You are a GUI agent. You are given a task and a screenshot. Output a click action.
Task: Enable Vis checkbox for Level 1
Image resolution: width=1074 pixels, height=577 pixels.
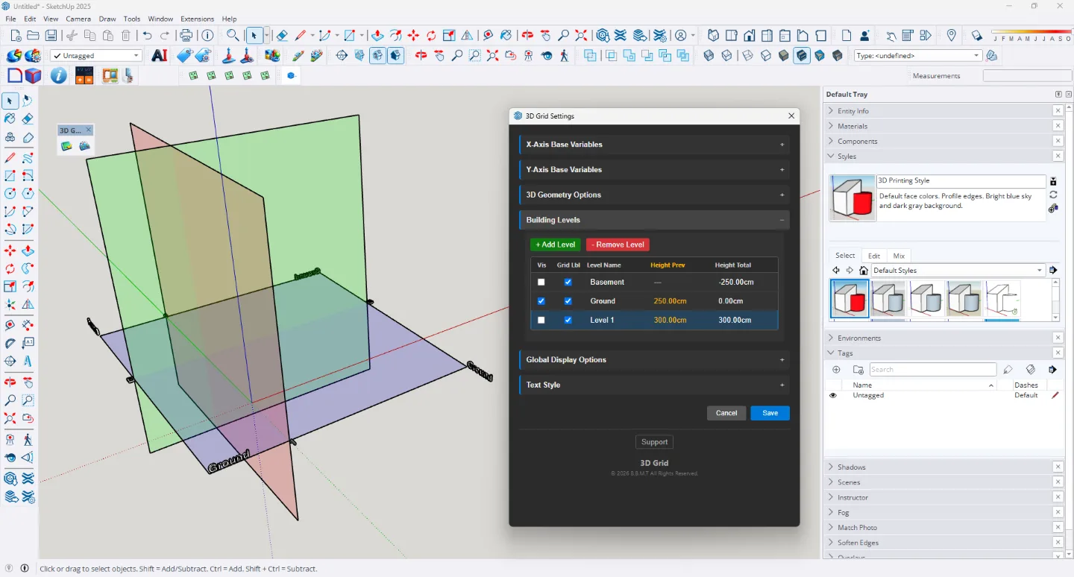pyautogui.click(x=541, y=320)
